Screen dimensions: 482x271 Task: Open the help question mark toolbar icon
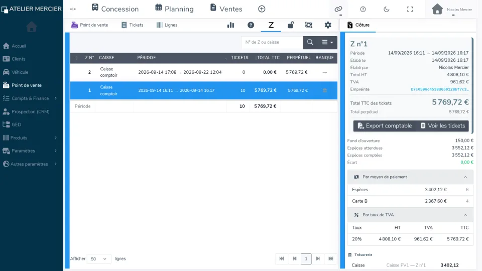click(251, 25)
